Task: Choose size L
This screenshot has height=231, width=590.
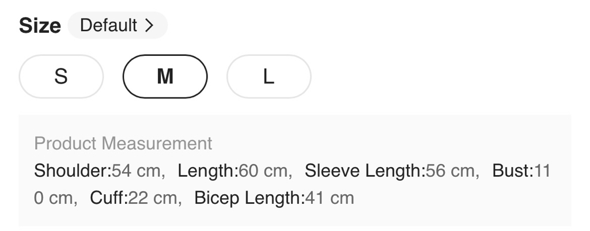Action: pyautogui.click(x=268, y=77)
